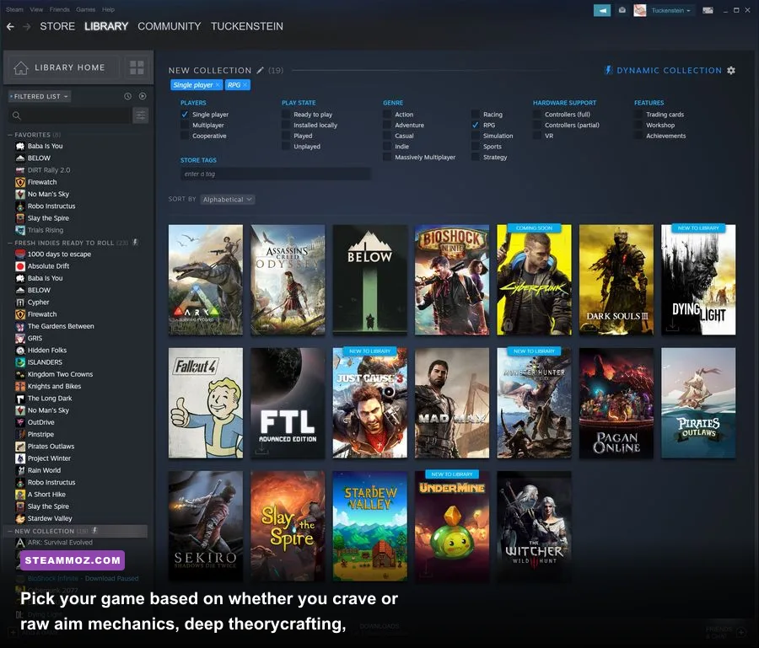Viewport: 759px width, 648px height.
Task: Click the announcements megaphone icon
Action: [601, 10]
